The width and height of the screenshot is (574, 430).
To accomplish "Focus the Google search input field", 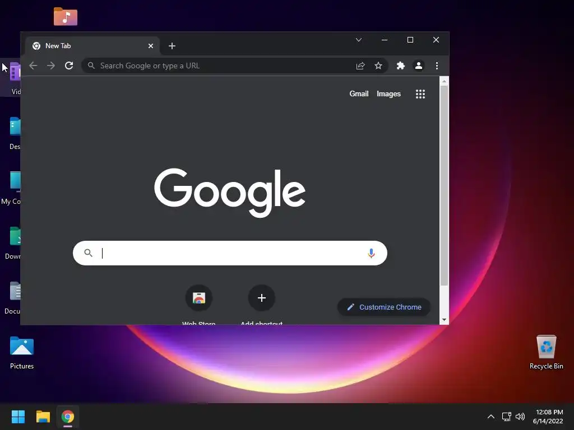I will (230, 253).
